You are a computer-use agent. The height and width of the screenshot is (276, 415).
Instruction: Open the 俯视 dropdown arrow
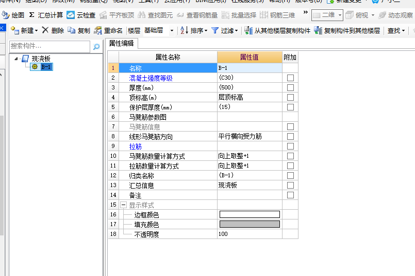[373, 15]
